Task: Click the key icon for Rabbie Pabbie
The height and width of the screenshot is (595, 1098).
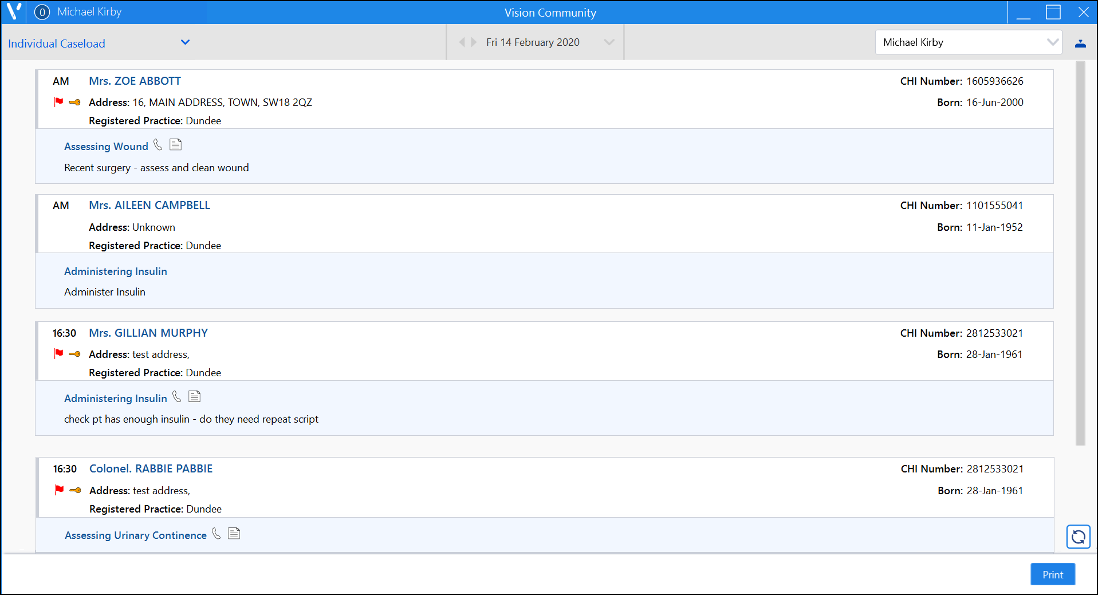Action: tap(75, 490)
